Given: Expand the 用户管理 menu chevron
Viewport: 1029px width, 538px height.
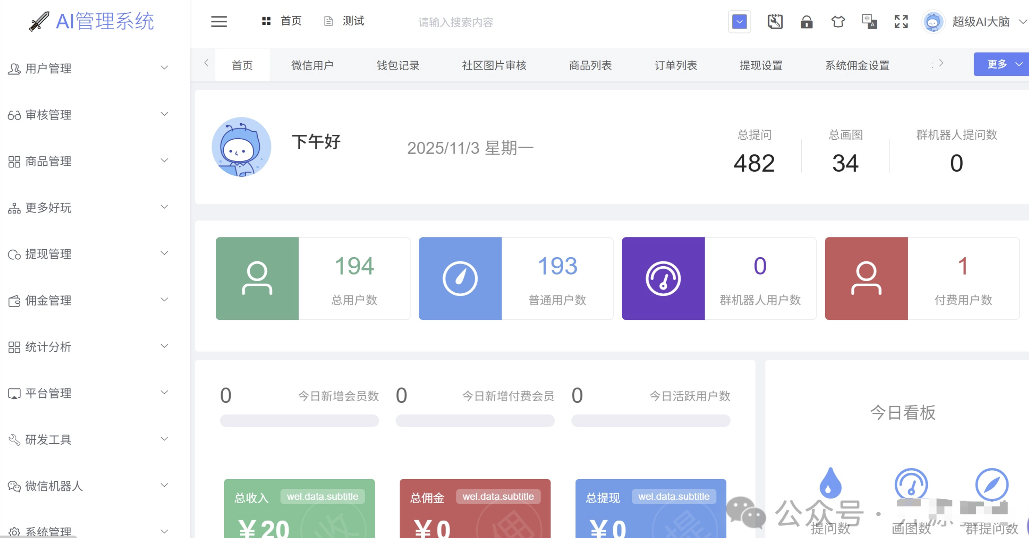Looking at the screenshot, I should 164,68.
